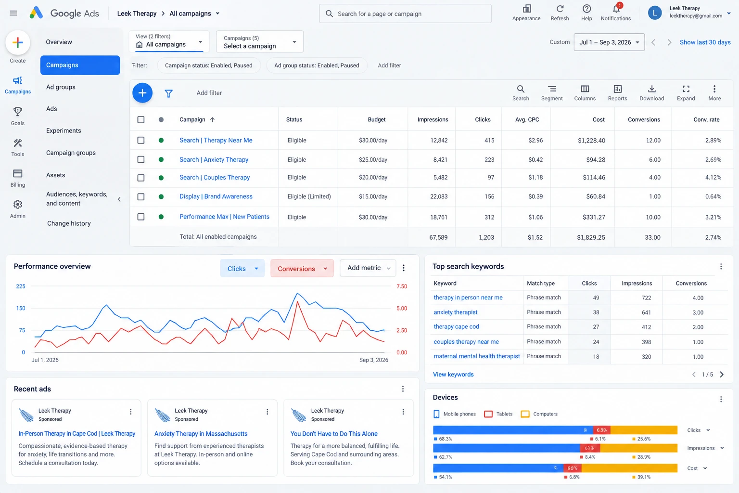View Notifications bell

coord(616,13)
